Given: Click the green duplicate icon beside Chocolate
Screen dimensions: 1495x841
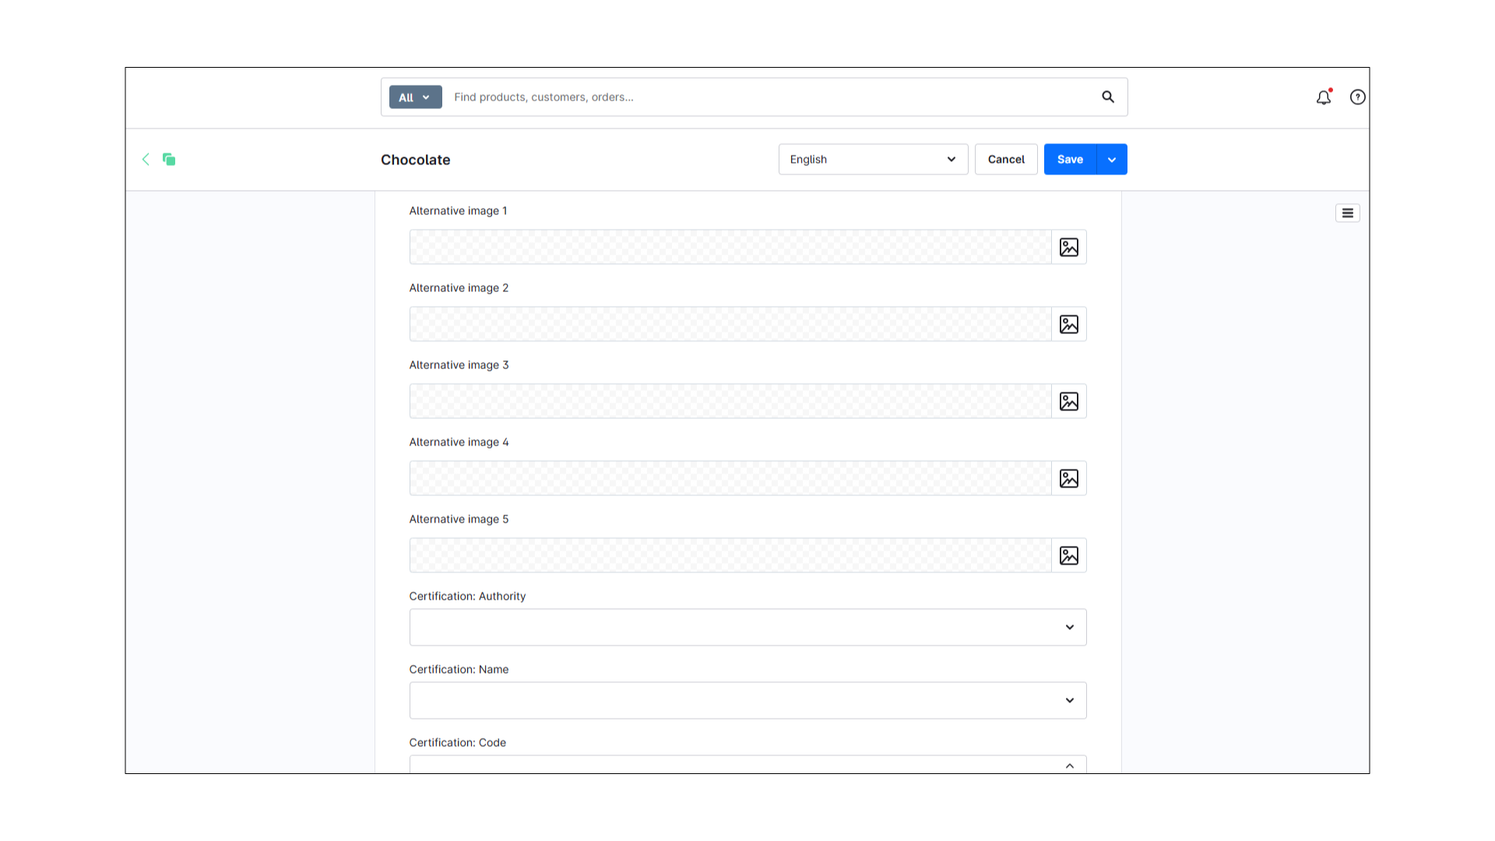Looking at the screenshot, I should click(169, 159).
